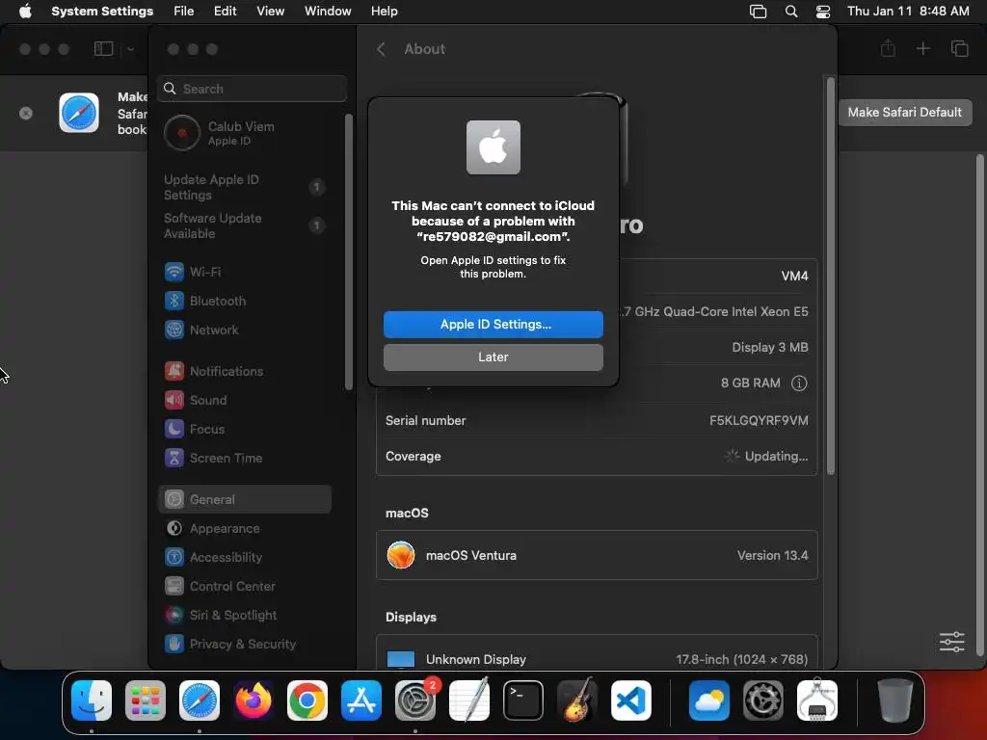
Task: Click the About pane vertical scrollbar
Action: (830, 276)
